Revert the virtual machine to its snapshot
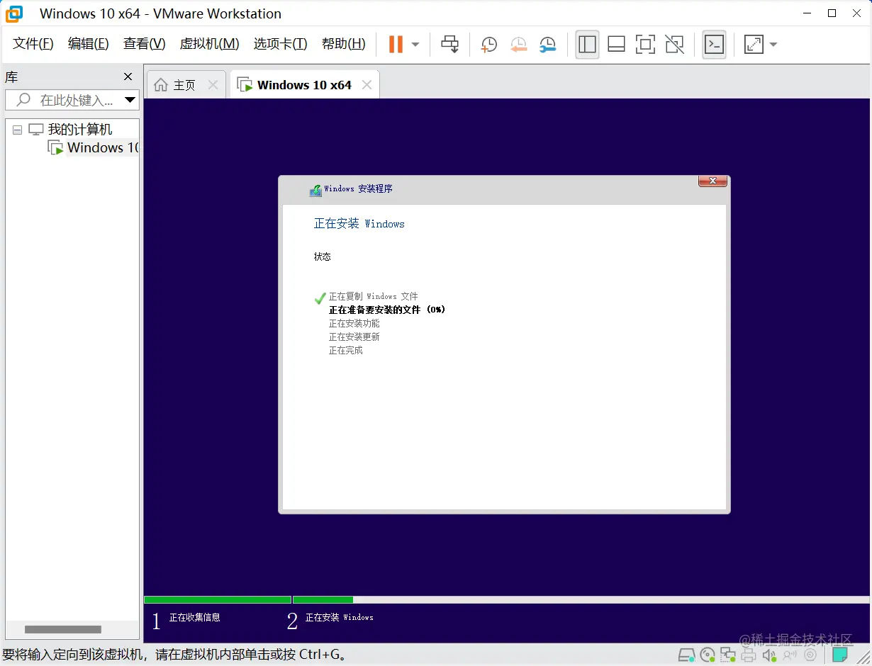The width and height of the screenshot is (872, 666). click(x=518, y=45)
